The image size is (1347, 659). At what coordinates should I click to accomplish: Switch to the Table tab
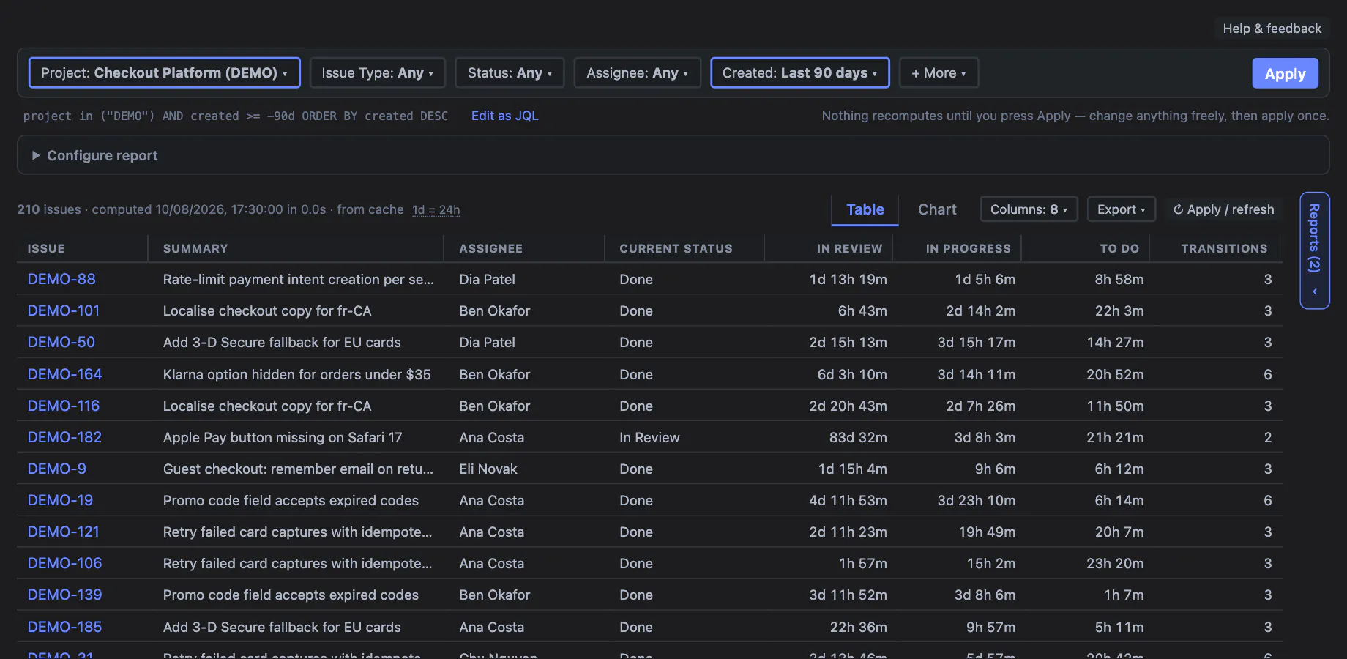click(865, 209)
